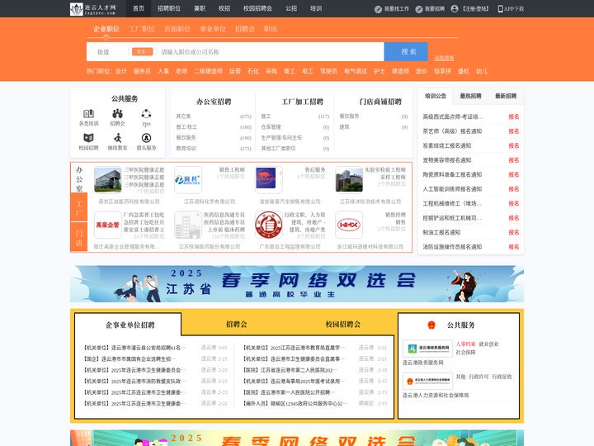Click the phone icon for APP下载

(x=500, y=9)
